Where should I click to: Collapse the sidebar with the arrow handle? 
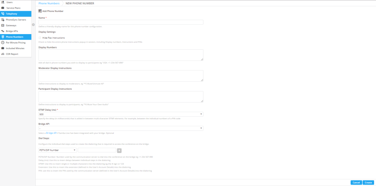33,25
